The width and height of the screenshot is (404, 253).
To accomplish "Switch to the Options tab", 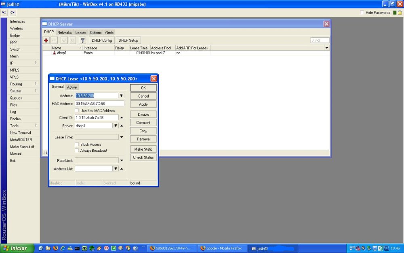I will (96, 32).
